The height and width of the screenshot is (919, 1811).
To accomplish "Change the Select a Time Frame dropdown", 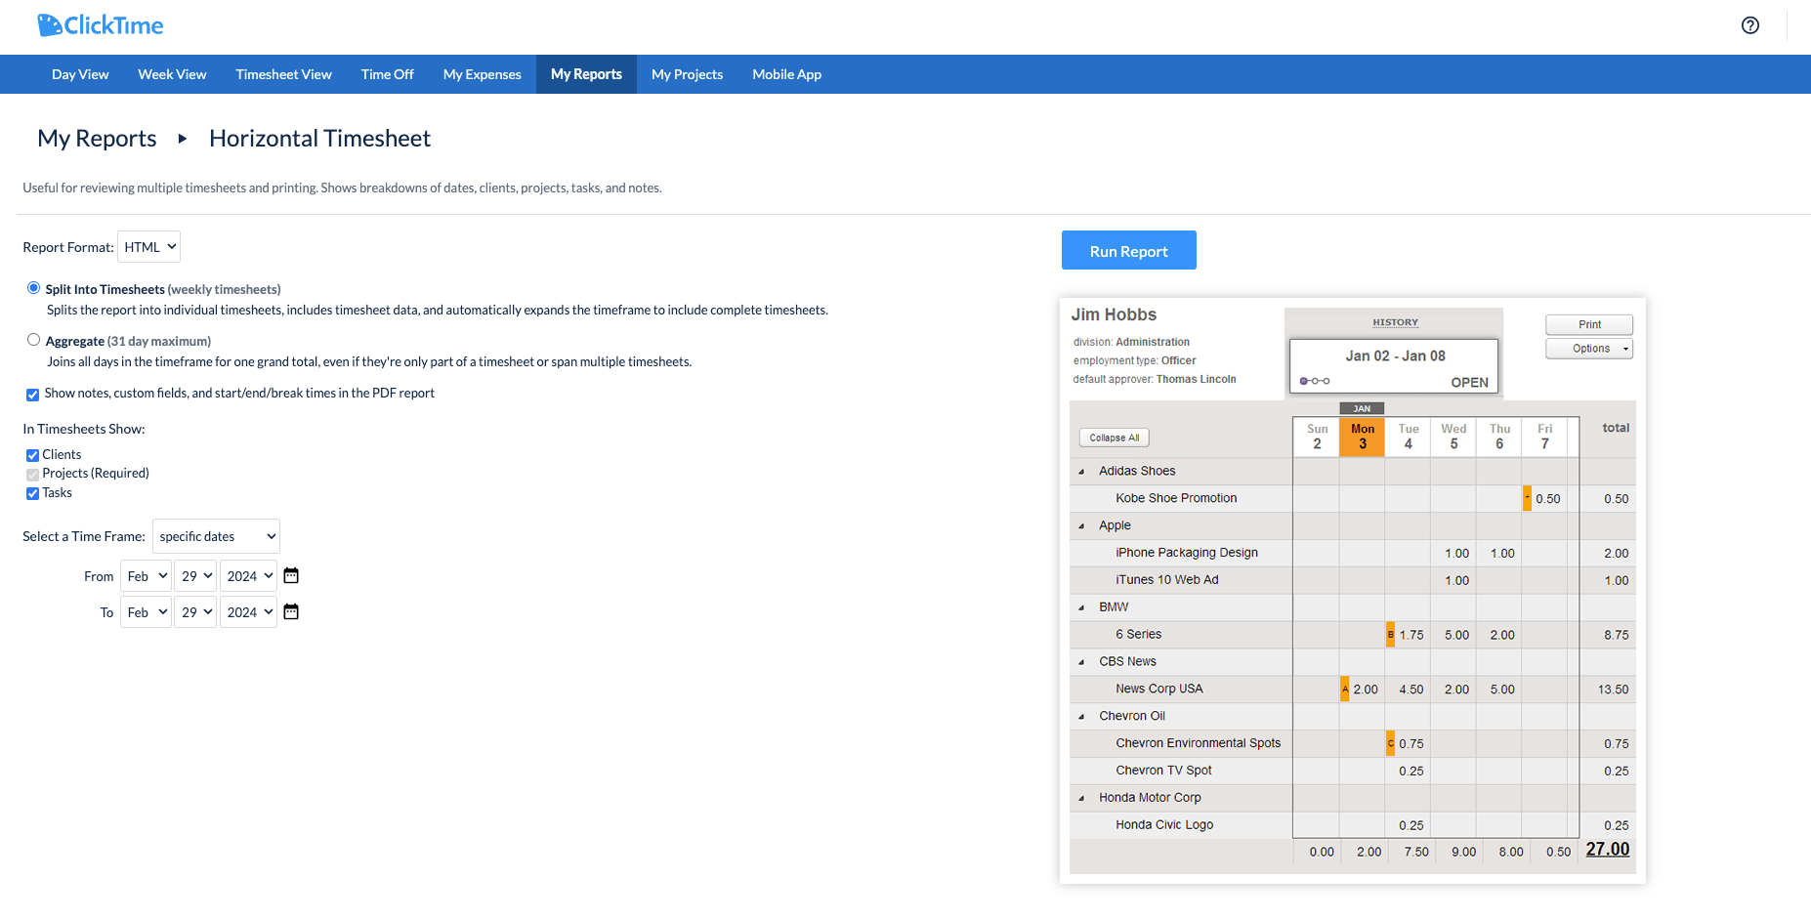I will pyautogui.click(x=216, y=535).
